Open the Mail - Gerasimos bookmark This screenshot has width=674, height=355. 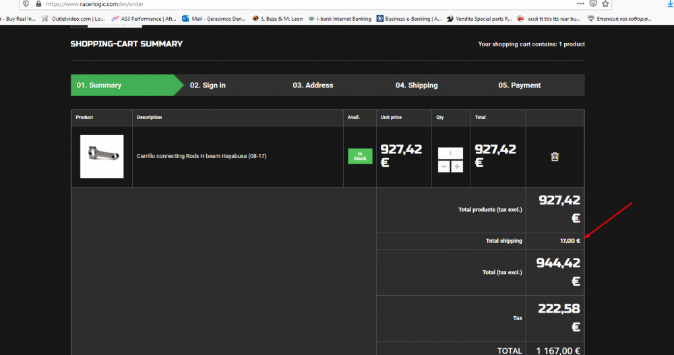pyautogui.click(x=214, y=19)
